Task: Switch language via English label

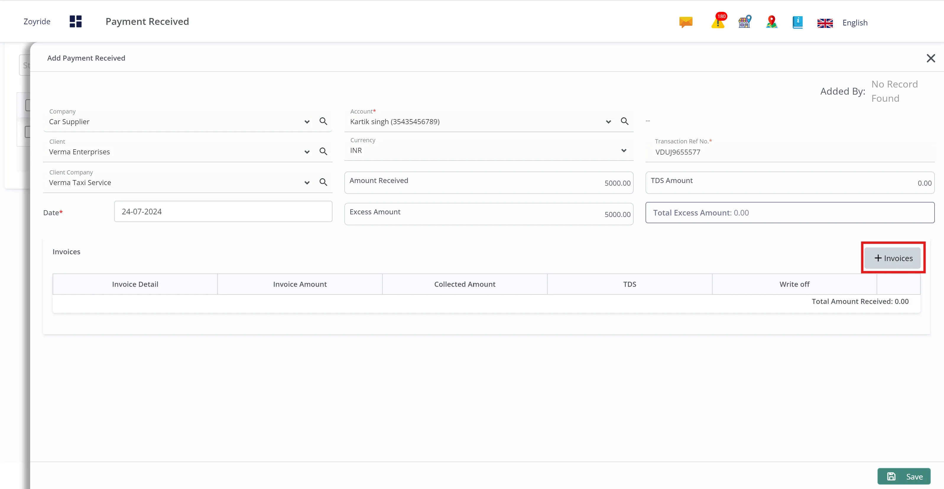Action: coord(855,23)
